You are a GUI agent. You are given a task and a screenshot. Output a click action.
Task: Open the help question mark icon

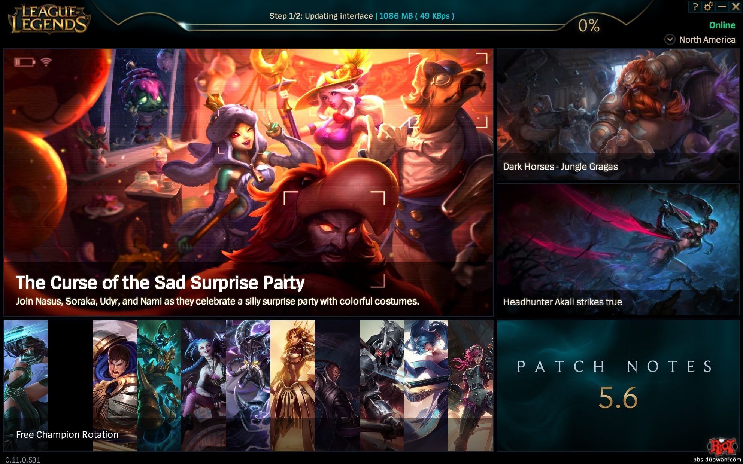pos(695,7)
